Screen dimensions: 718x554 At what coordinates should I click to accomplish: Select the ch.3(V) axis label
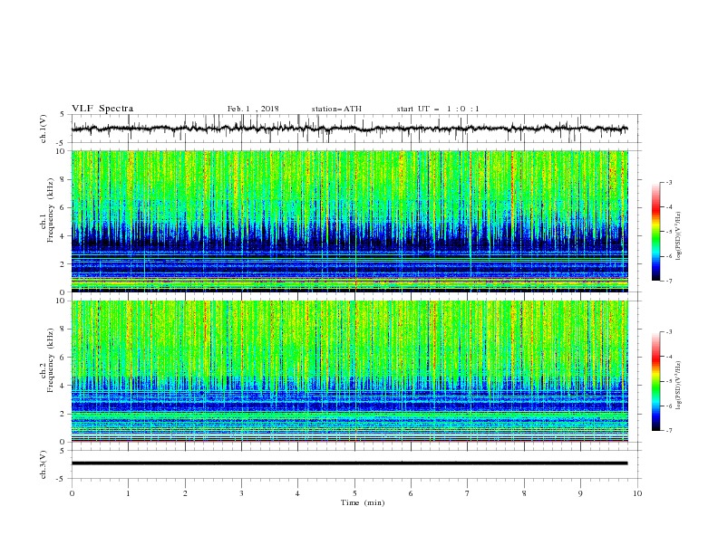pyautogui.click(x=44, y=464)
